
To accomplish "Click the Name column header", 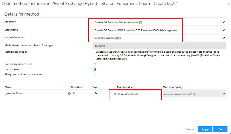I will coord(8,87).
